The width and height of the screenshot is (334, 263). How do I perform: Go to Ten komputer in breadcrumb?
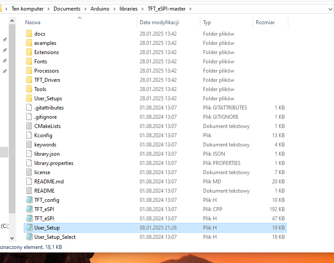(28, 9)
